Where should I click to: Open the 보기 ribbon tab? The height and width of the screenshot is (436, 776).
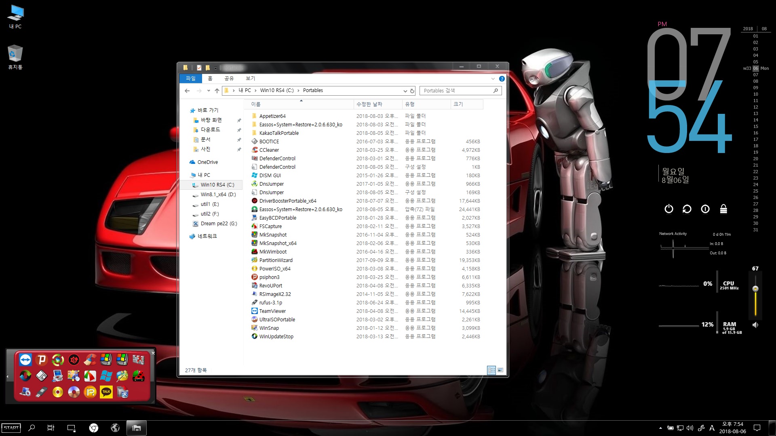(251, 78)
